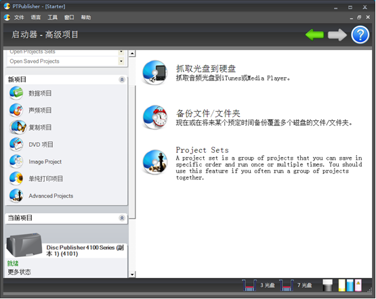Open the 工具 menu
The height and width of the screenshot is (299, 376).
coord(52,17)
